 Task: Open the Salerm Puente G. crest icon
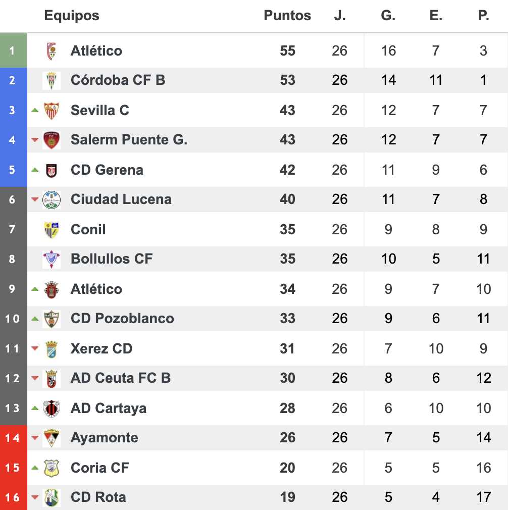coord(52,140)
